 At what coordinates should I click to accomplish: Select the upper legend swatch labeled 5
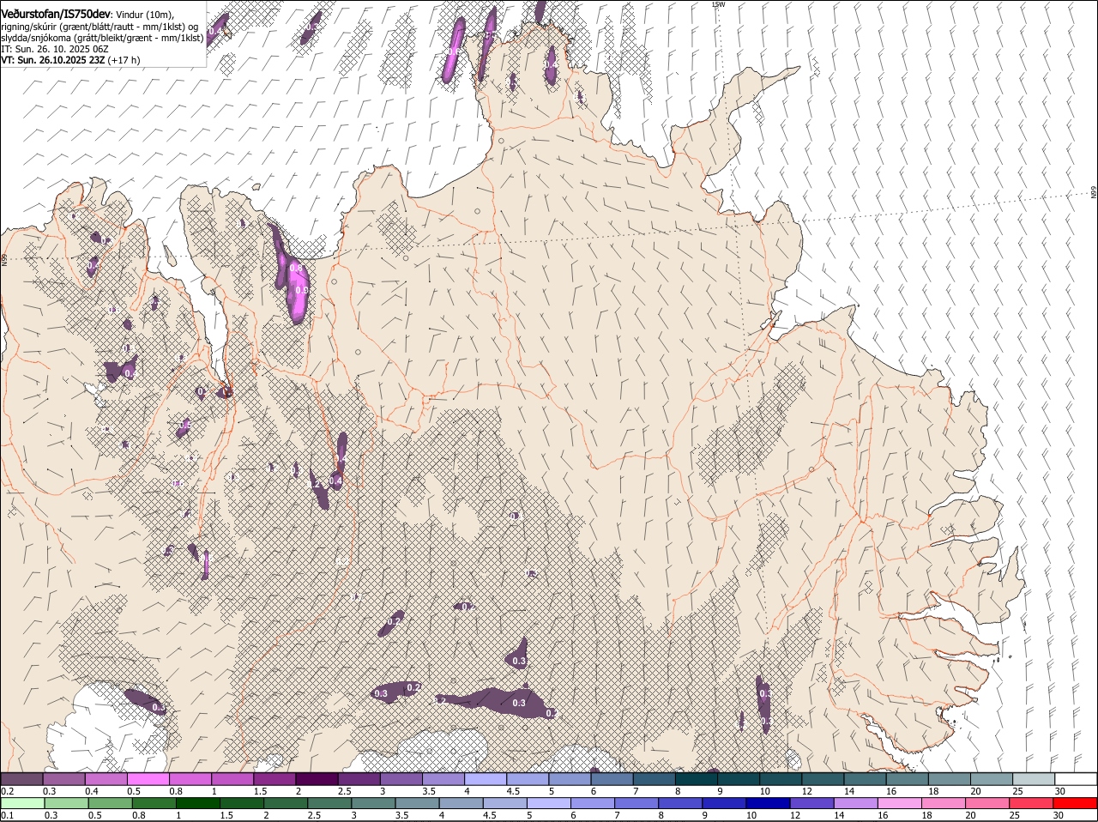point(570,779)
